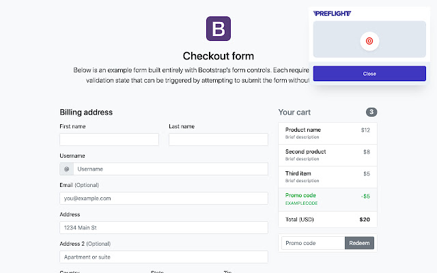Click the Third item cart entry
The height and width of the screenshot is (273, 437).
[x=328, y=177]
